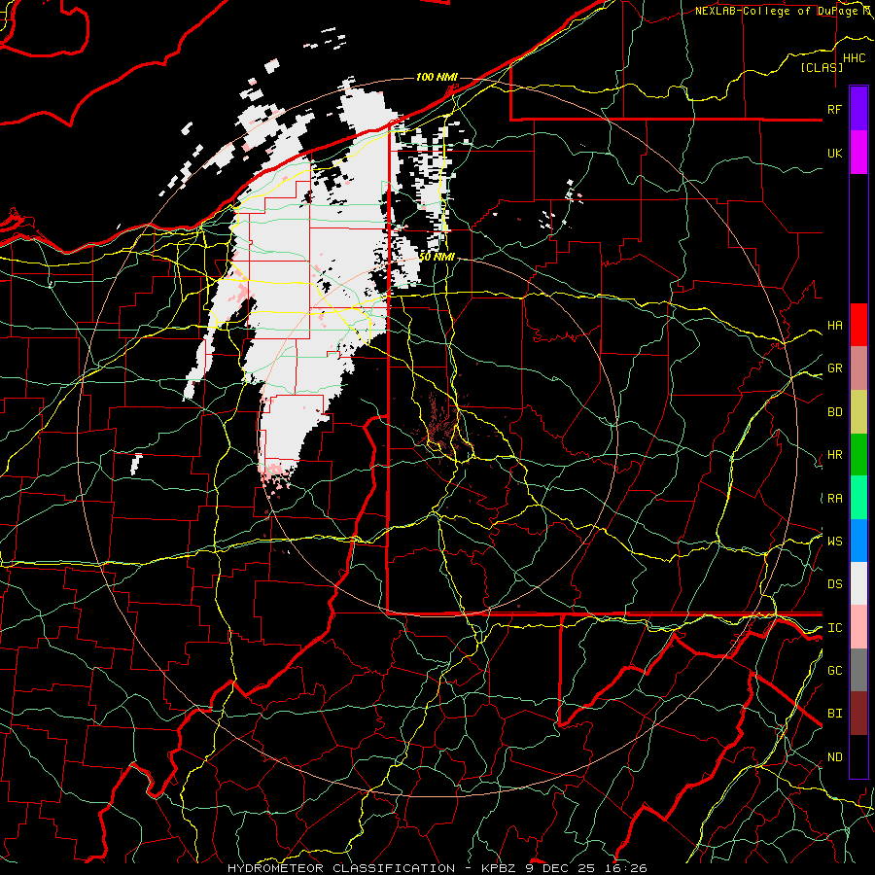This screenshot has height=875, width=875.
Task: Click the [CLAS] units label
Action: click(822, 67)
